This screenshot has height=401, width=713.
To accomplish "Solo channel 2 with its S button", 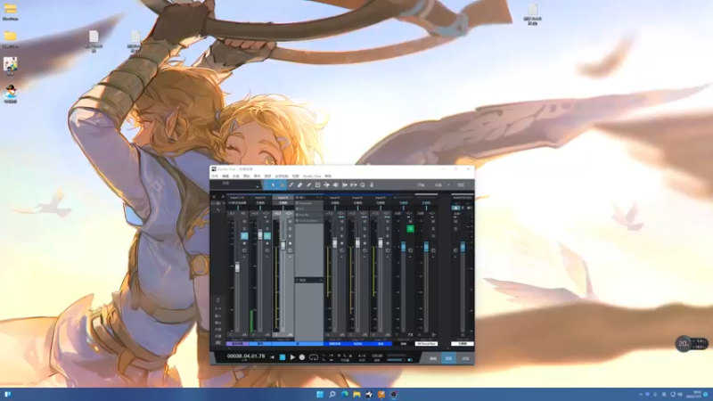I will click(266, 229).
